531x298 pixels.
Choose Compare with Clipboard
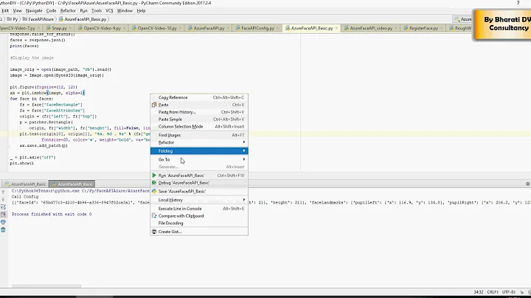[x=199, y=216]
